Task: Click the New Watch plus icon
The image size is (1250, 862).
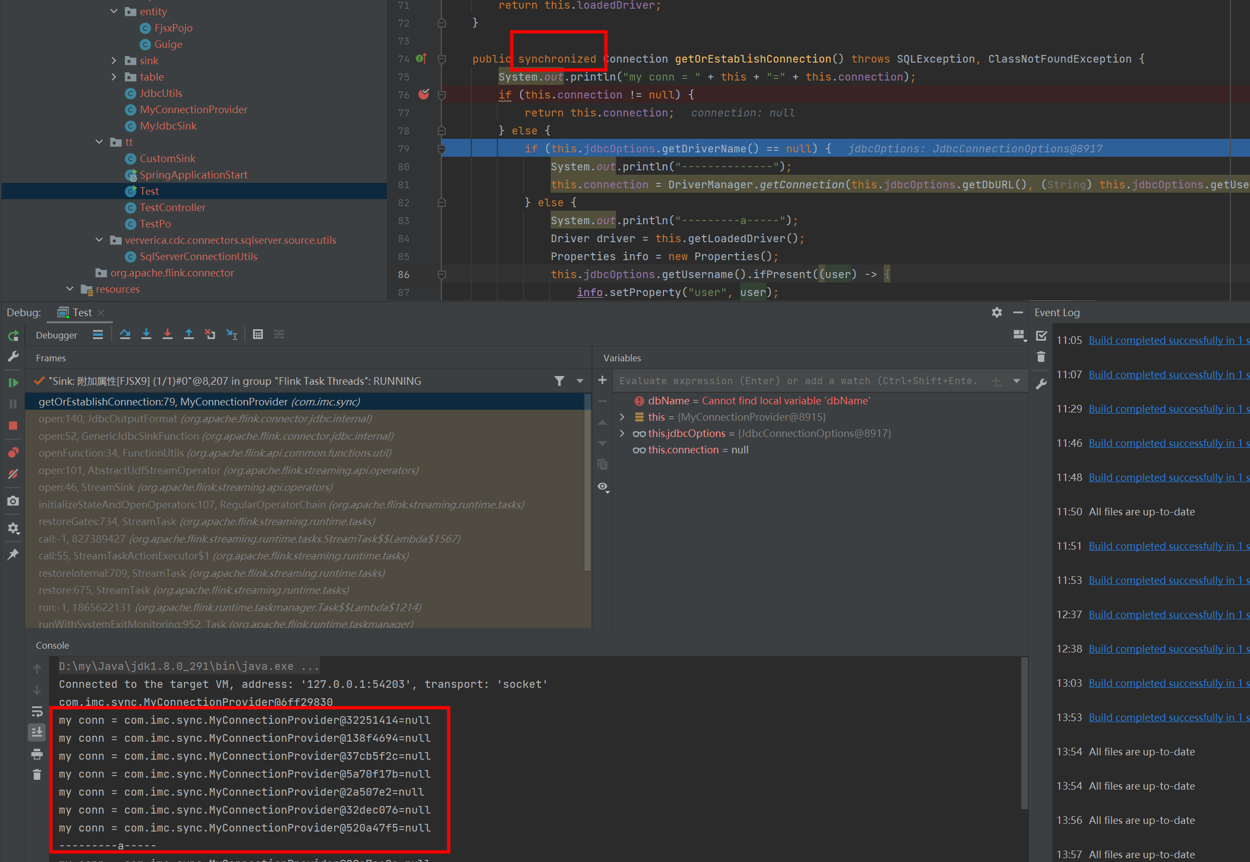Action: click(602, 380)
